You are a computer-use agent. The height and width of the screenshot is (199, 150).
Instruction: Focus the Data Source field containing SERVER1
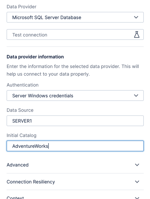(x=75, y=121)
